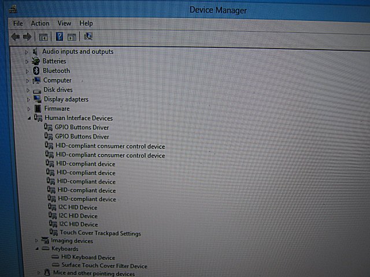
Task: Select the Bluetooth logo icon
Action: [x=36, y=70]
